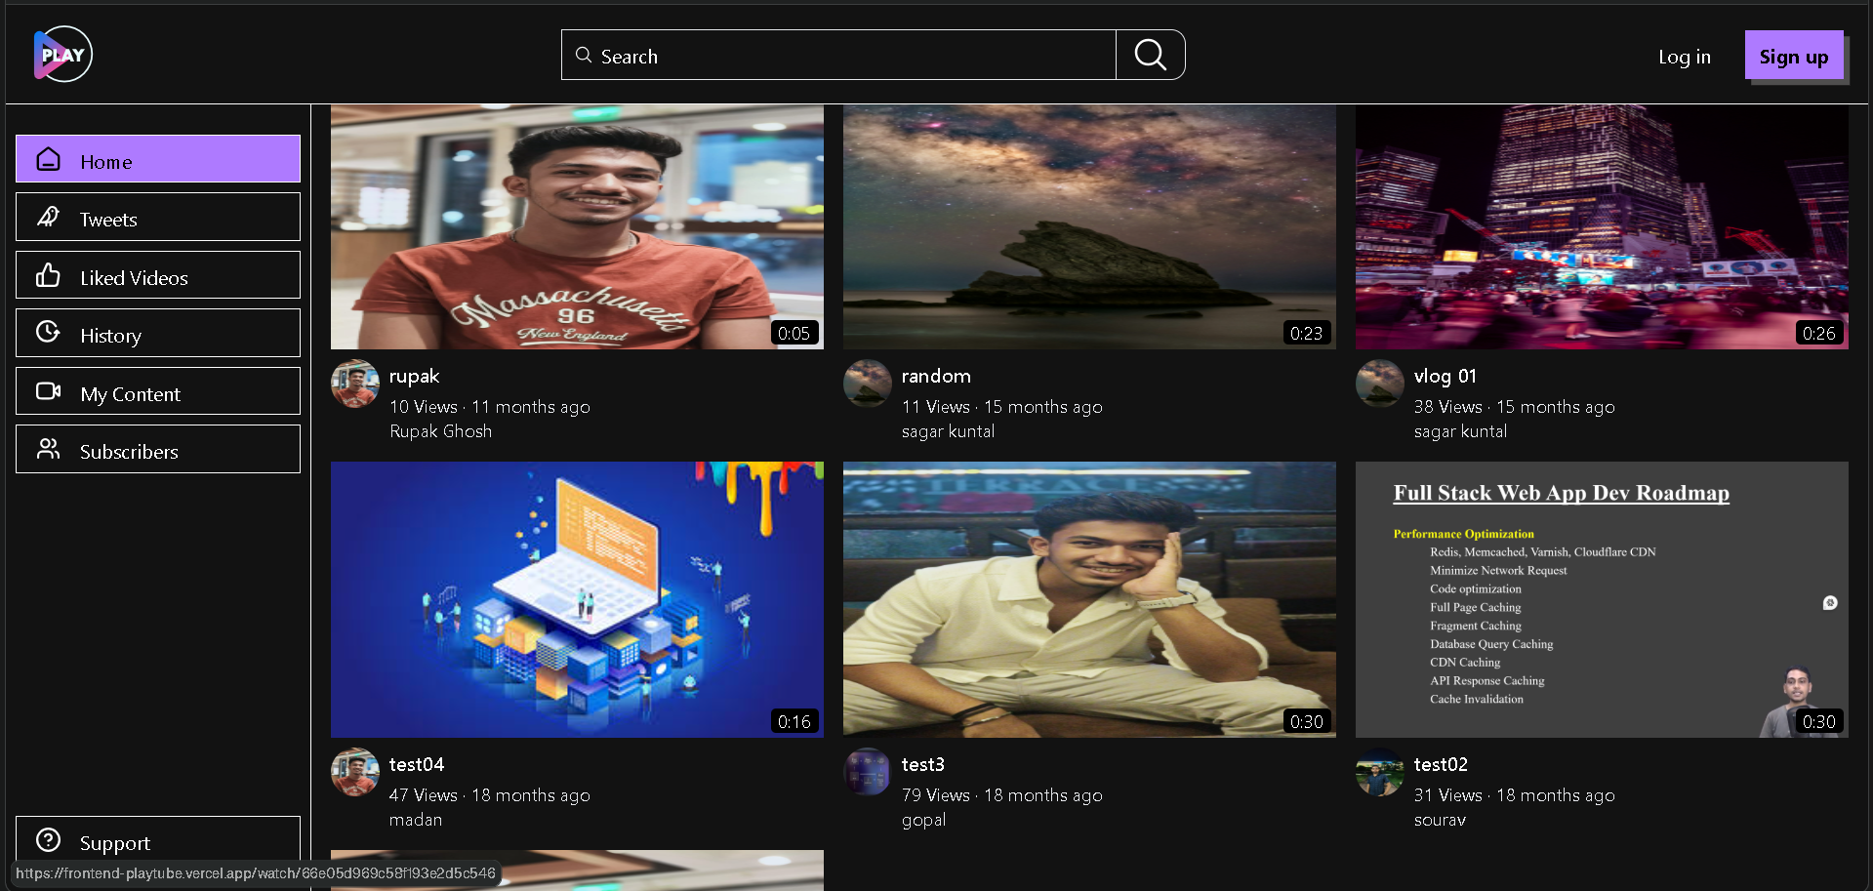Click the magnifying glass search icon
The image size is (1873, 891).
point(1150,55)
